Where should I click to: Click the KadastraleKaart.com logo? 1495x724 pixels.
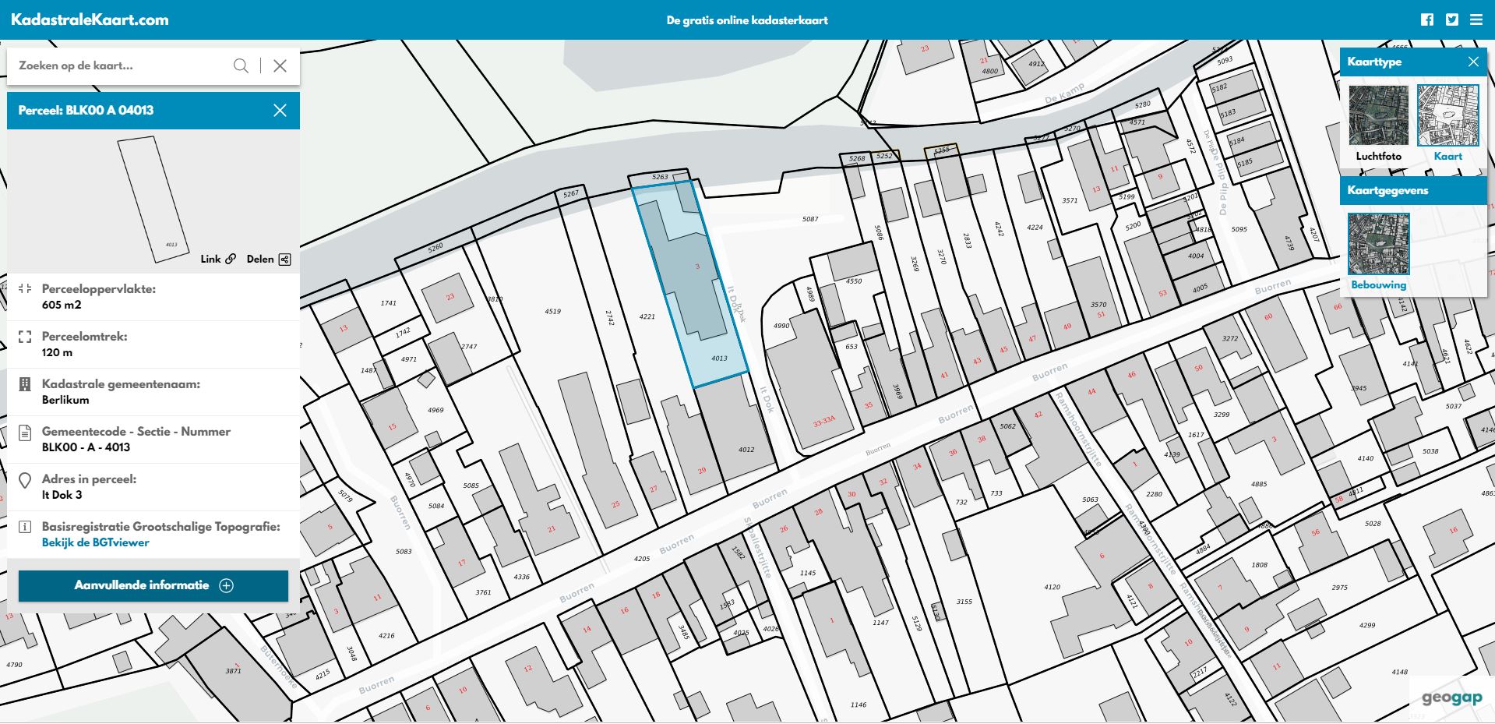(90, 20)
